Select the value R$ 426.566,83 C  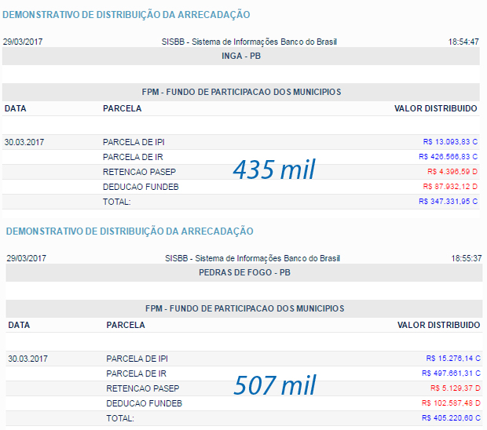click(x=448, y=157)
